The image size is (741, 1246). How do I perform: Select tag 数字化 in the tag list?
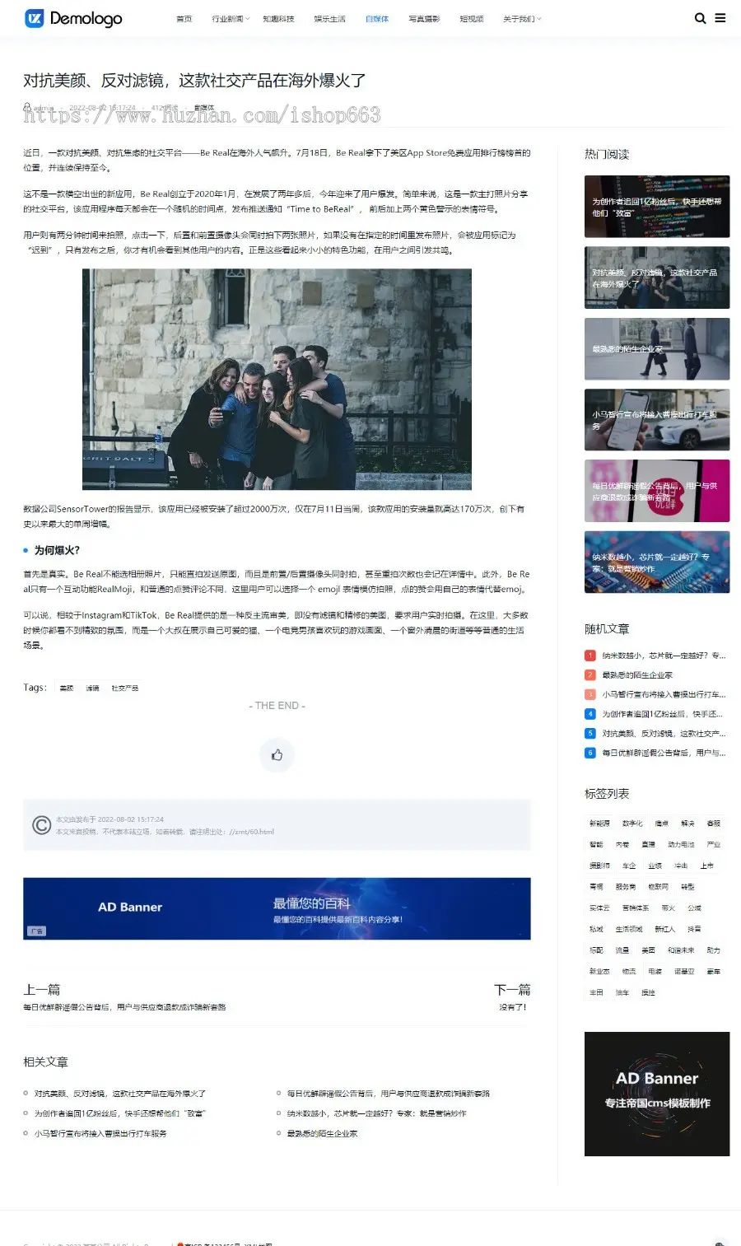click(x=632, y=824)
